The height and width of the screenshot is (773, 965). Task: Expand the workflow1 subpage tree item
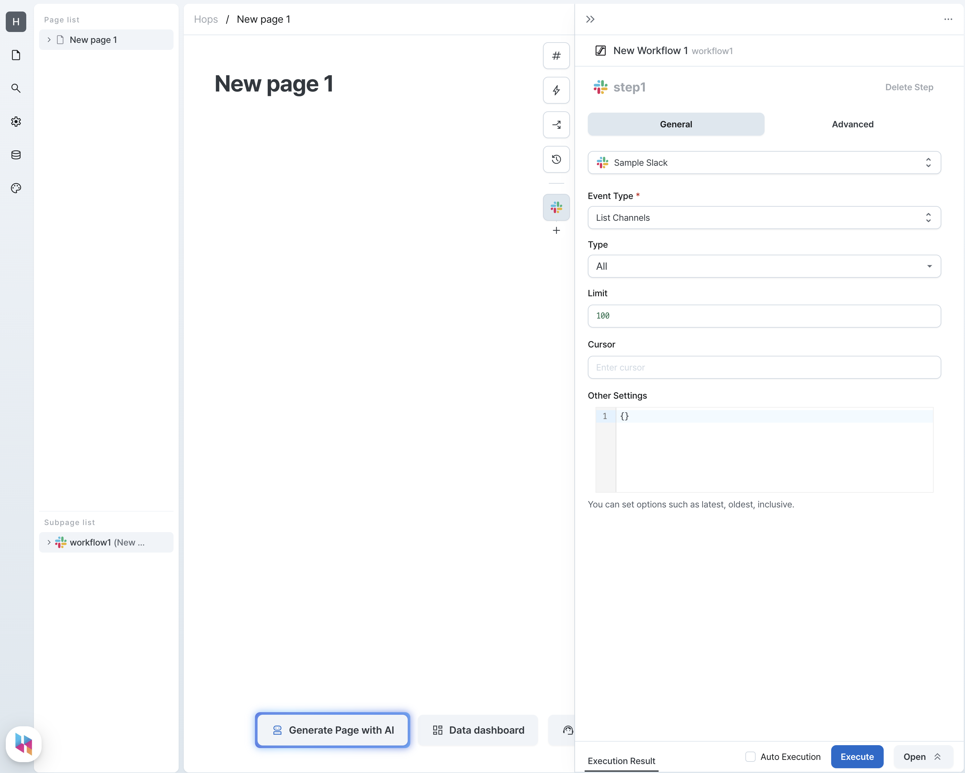point(49,543)
